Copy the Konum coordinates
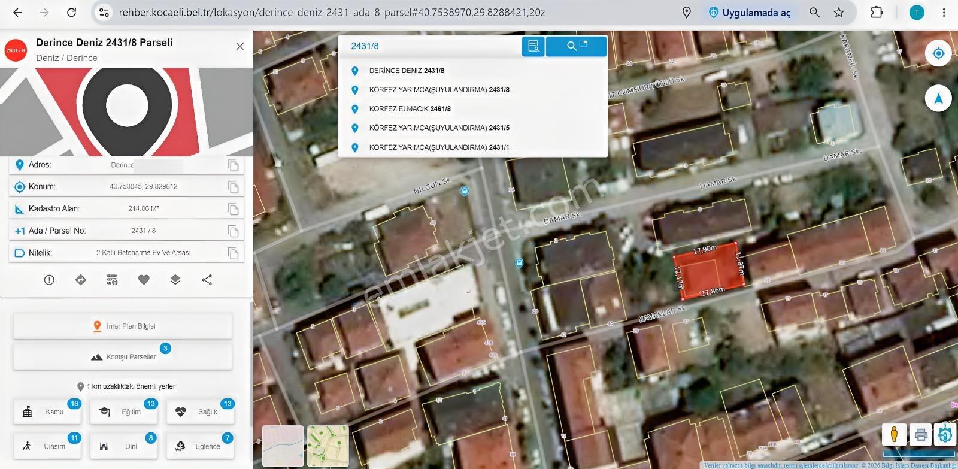Screen dimensions: 958x469 click(234, 187)
